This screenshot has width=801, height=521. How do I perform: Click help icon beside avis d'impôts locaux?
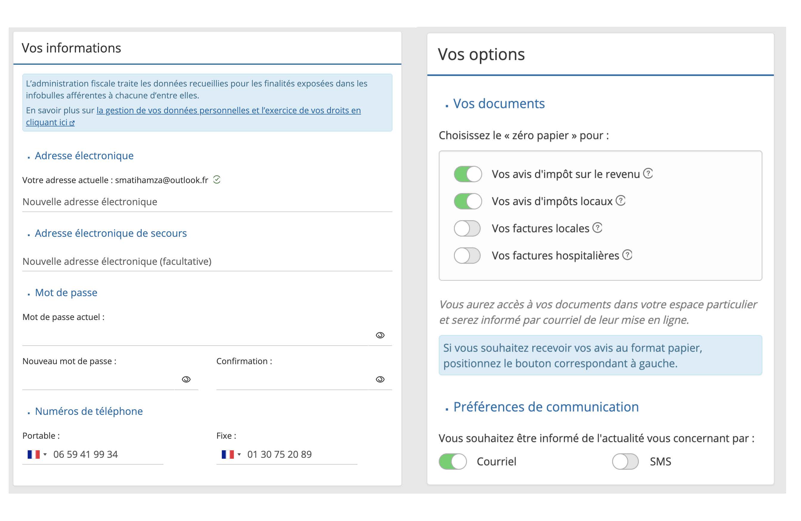(x=620, y=201)
